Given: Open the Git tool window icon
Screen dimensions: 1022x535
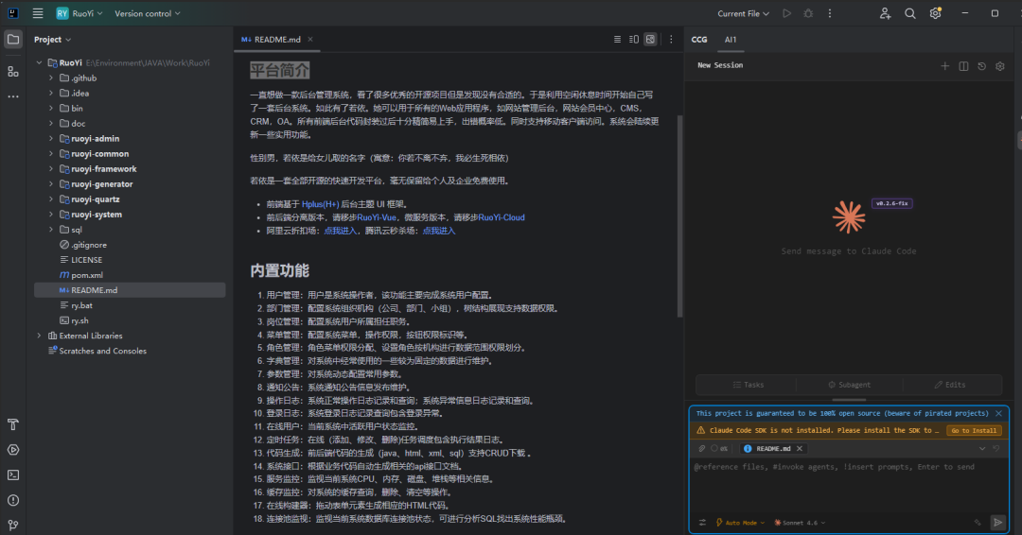Looking at the screenshot, I should 13,525.
